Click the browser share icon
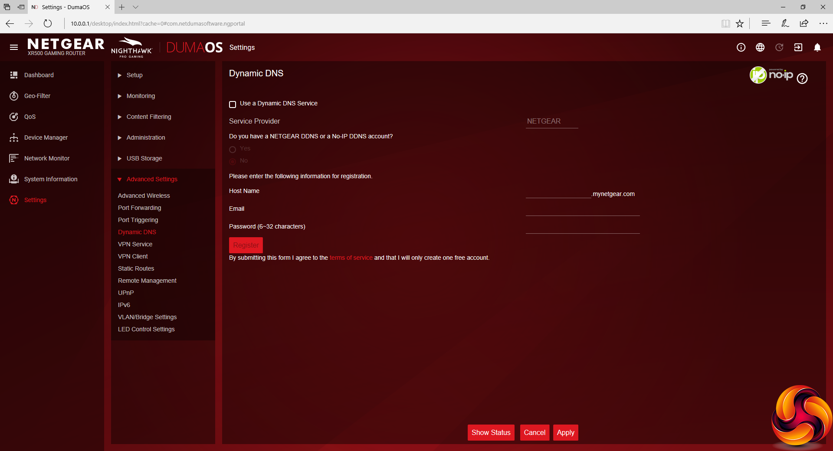Image resolution: width=833 pixels, height=451 pixels. 804,23
